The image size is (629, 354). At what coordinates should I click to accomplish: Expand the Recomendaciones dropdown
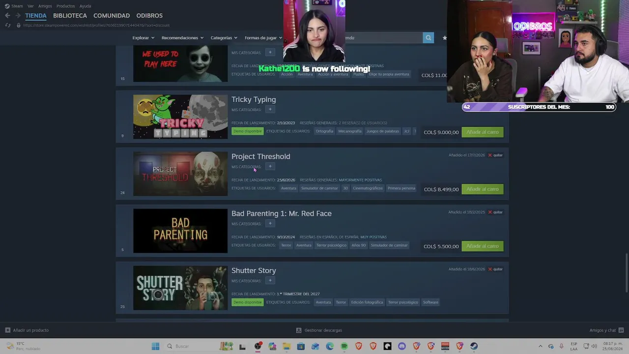click(x=182, y=38)
